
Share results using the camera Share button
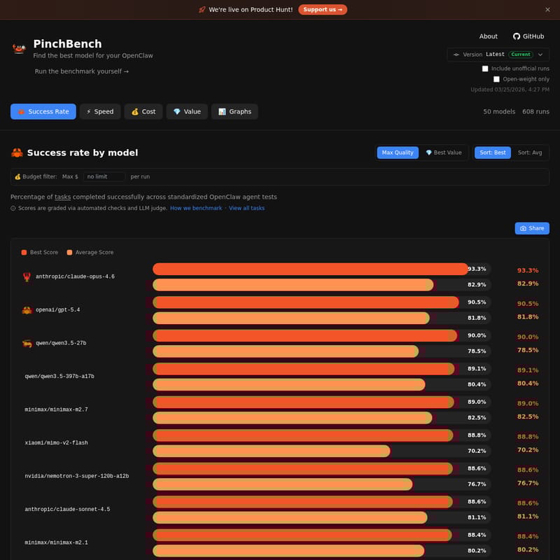(x=532, y=228)
